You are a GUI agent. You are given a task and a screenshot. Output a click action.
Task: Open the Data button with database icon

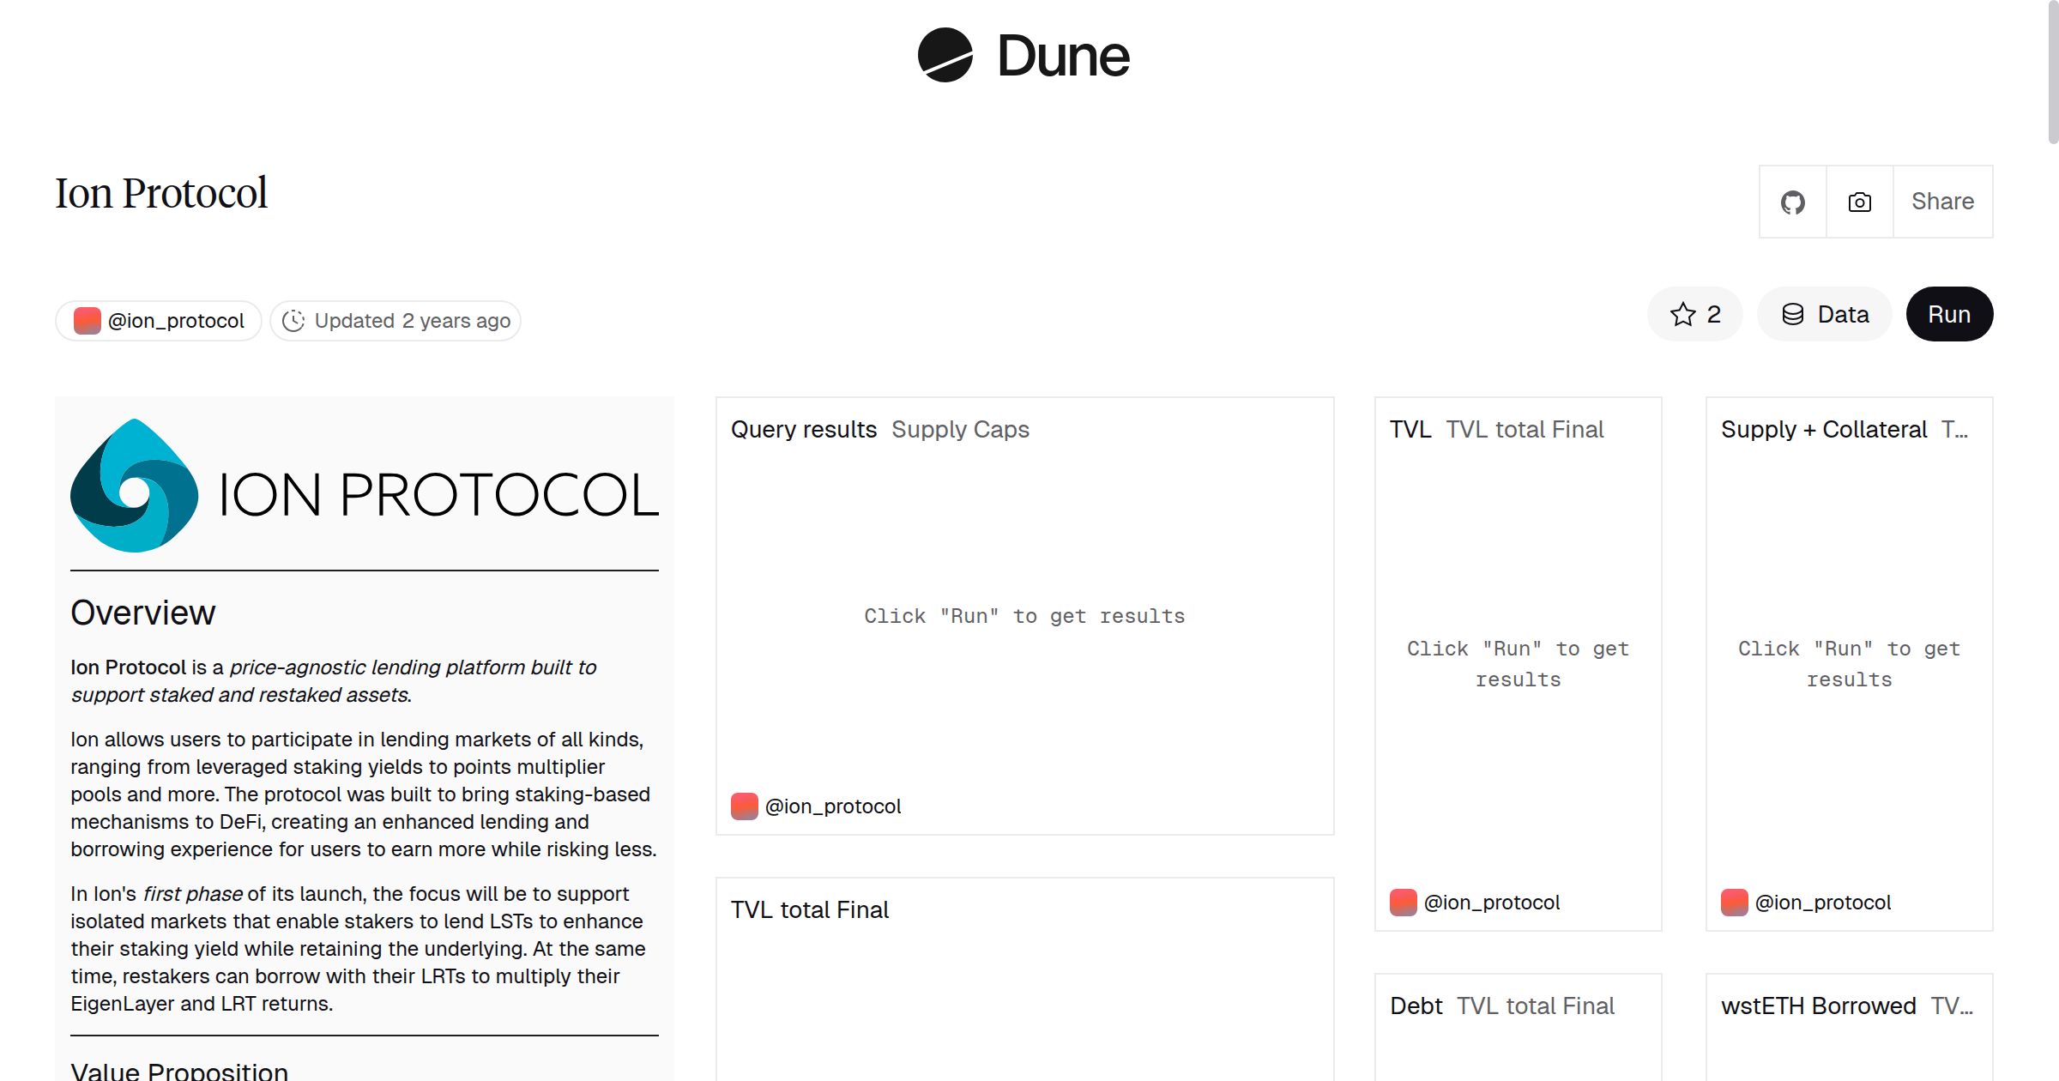(x=1825, y=315)
